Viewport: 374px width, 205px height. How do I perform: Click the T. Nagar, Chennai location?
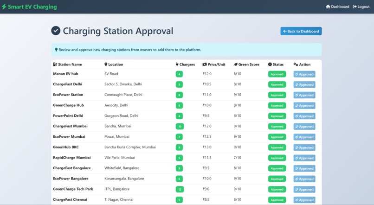[119, 199]
